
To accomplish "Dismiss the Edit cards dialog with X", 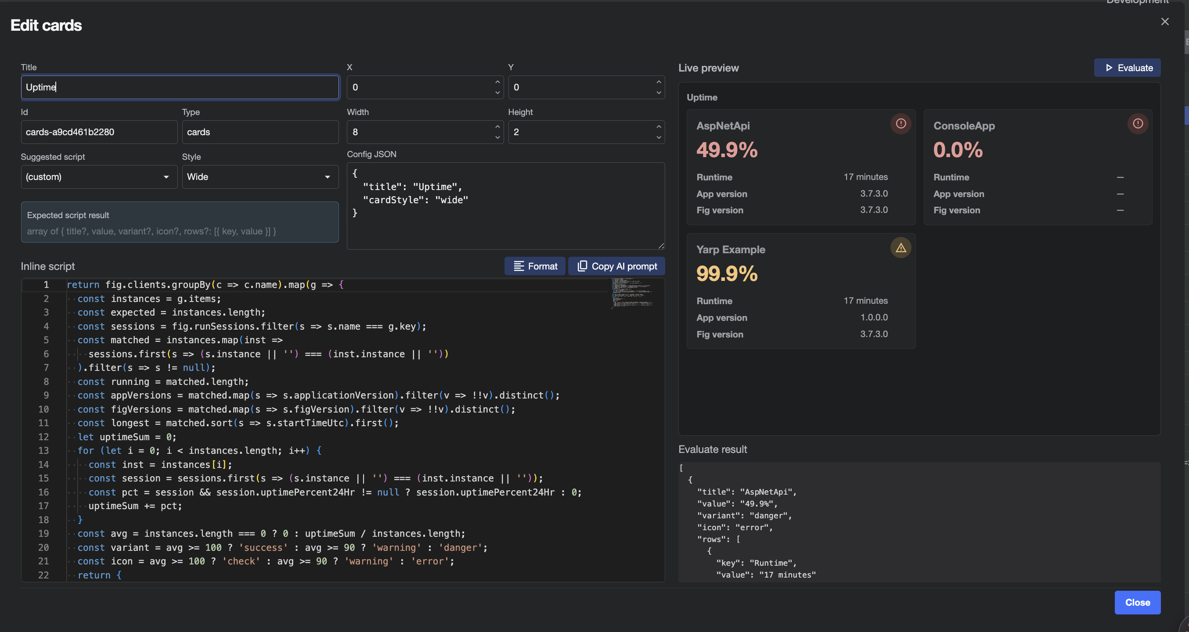I will click(1164, 22).
